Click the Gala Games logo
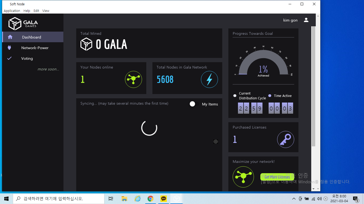 pos(23,24)
